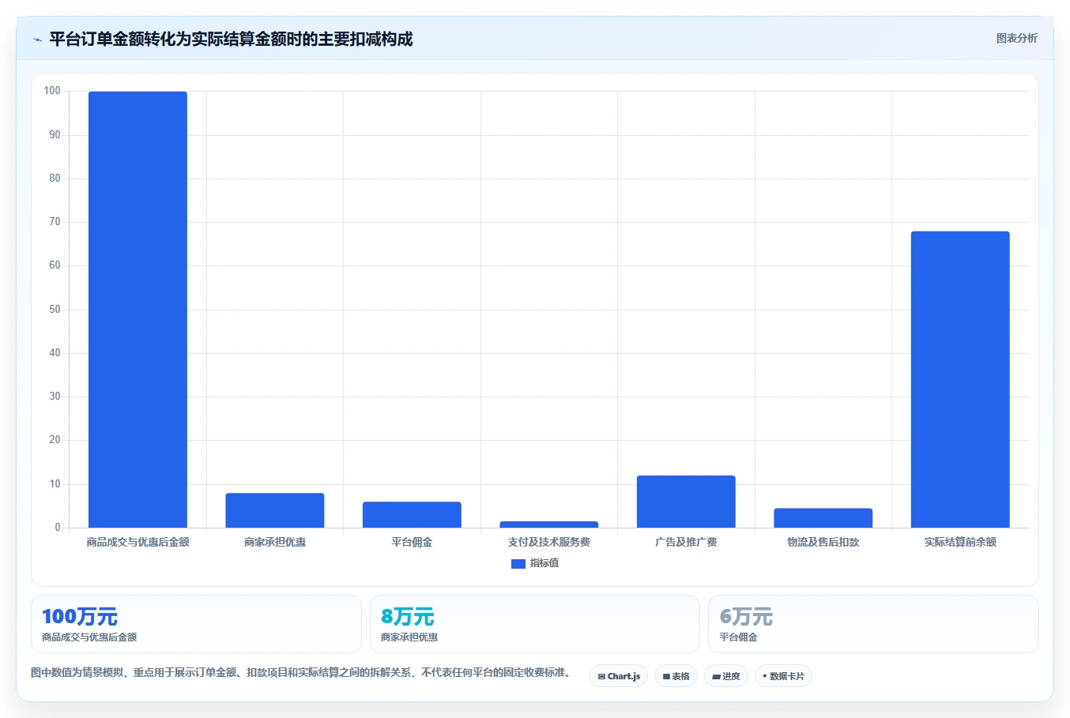This screenshot has width=1070, height=718.
Task: Click the 数据卡片 tag chip
Action: (x=783, y=676)
